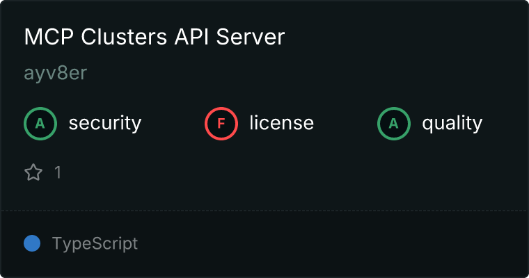The width and height of the screenshot is (529, 278).
Task: Click the dashed divider above the footer
Action: 264,210
